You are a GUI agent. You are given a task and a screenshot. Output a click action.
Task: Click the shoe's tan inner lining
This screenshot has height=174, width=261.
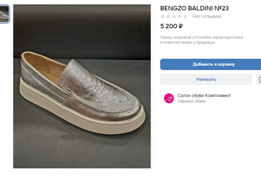[x=43, y=65]
